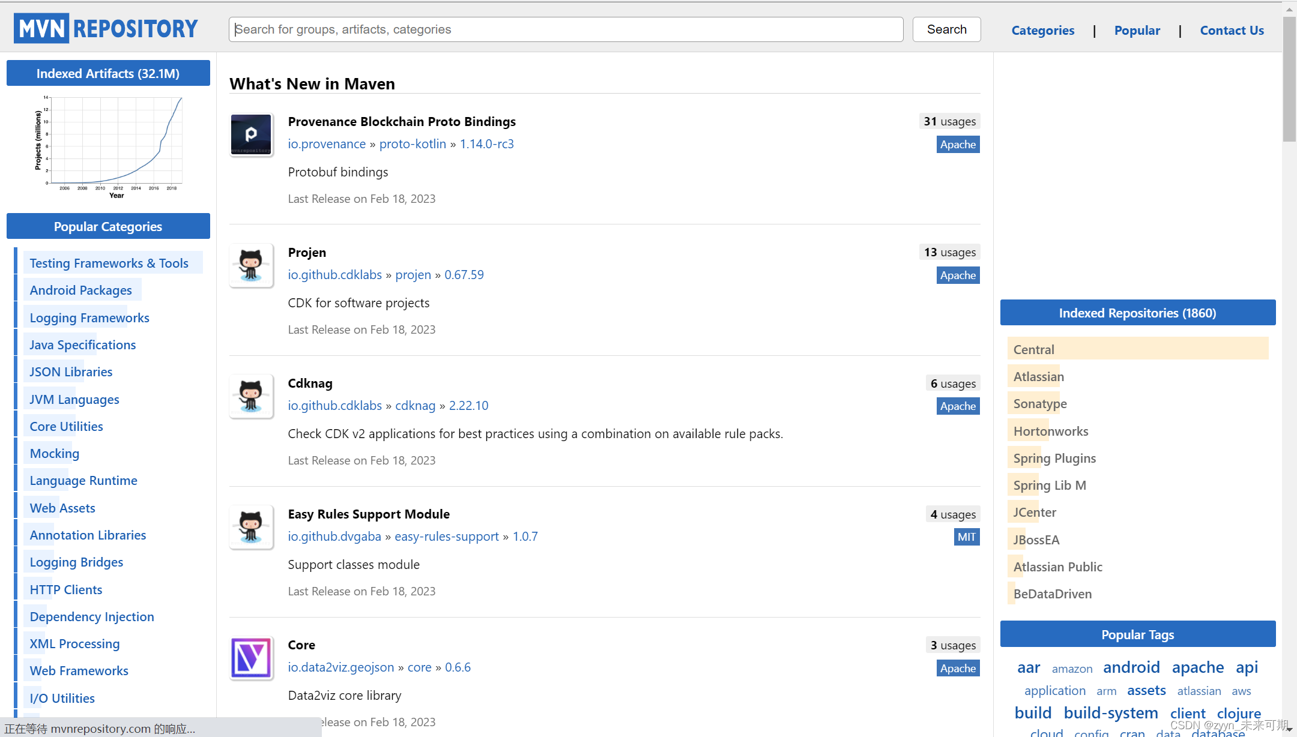Open the JCenter repository

(x=1035, y=512)
